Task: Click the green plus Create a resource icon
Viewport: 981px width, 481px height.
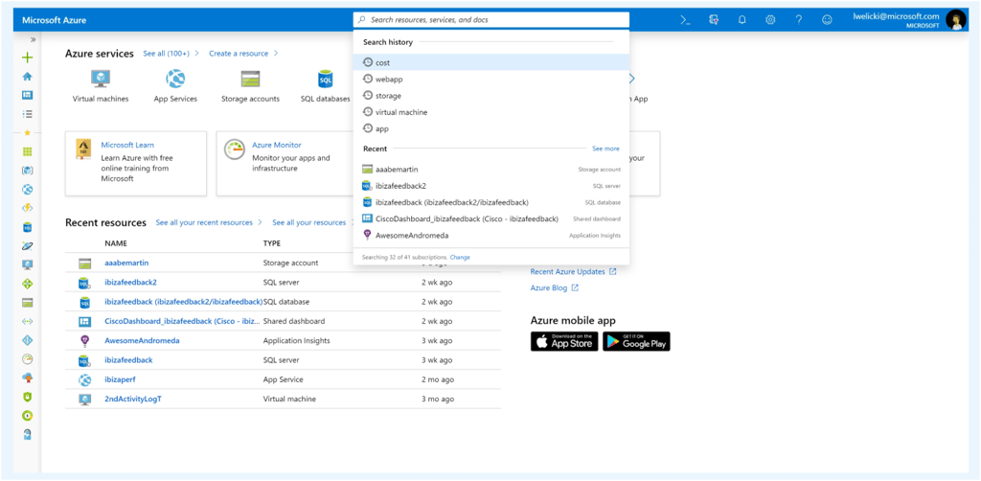Action: coord(27,57)
